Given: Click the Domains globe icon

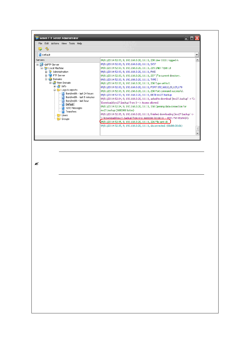Looking at the screenshot, I should click(50, 79).
